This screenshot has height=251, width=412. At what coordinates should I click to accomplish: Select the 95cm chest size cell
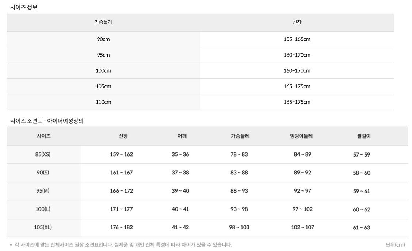click(103, 55)
